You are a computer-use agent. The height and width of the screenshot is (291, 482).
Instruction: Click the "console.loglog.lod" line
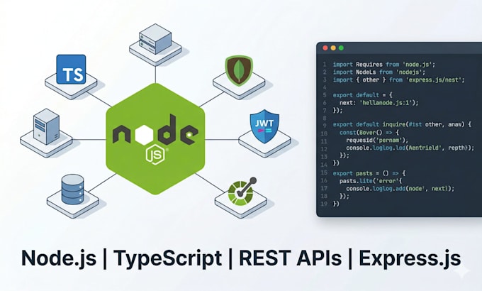[410, 148]
